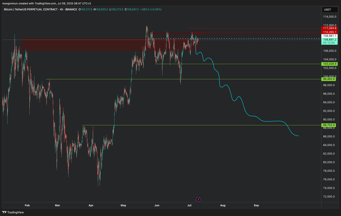The image size is (341, 216).
Task: Click the 112,000.0 price axis tick
Action: [329, 25]
